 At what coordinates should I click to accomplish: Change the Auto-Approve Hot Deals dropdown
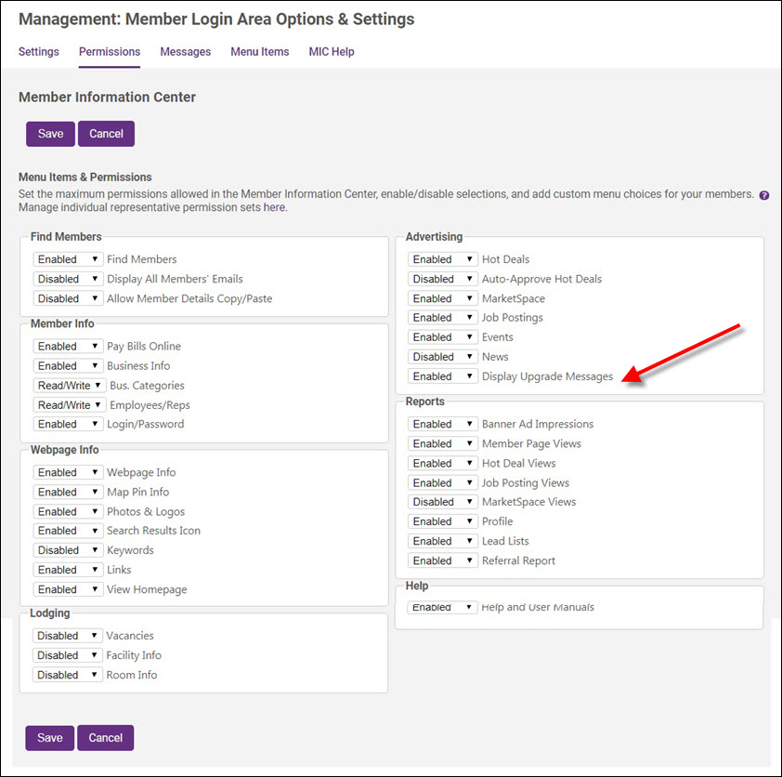pos(443,279)
